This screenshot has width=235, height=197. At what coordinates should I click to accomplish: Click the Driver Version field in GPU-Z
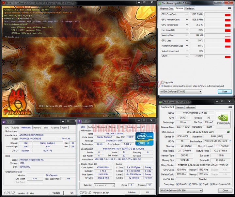pyautogui.click(x=203, y=165)
